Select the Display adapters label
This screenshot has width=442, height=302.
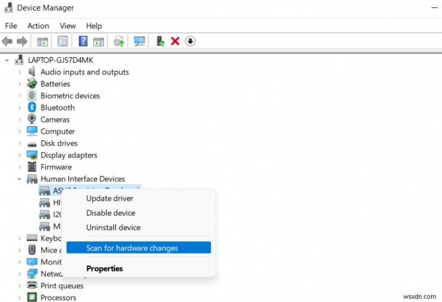pos(69,155)
